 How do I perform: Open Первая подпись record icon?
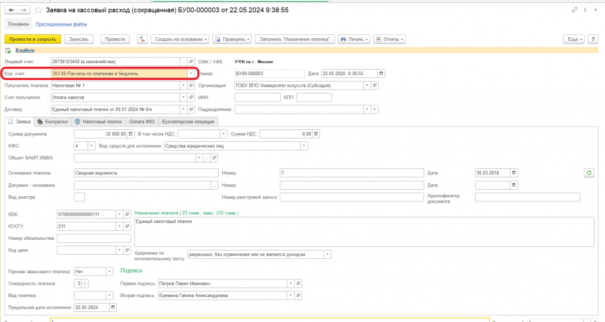pos(298,284)
